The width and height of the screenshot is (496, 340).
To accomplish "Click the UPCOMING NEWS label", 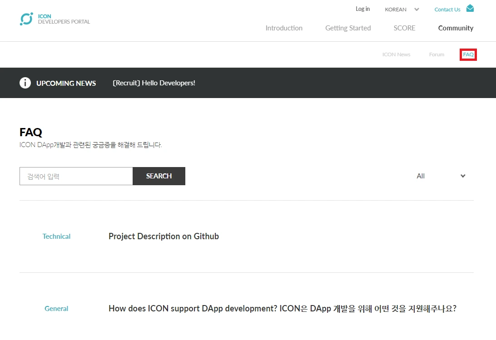I will 66,83.
